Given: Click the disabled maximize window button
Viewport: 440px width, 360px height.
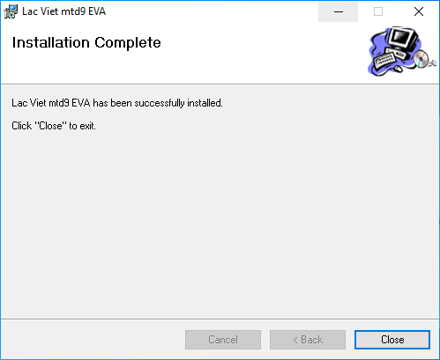Looking at the screenshot, I should tap(378, 11).
